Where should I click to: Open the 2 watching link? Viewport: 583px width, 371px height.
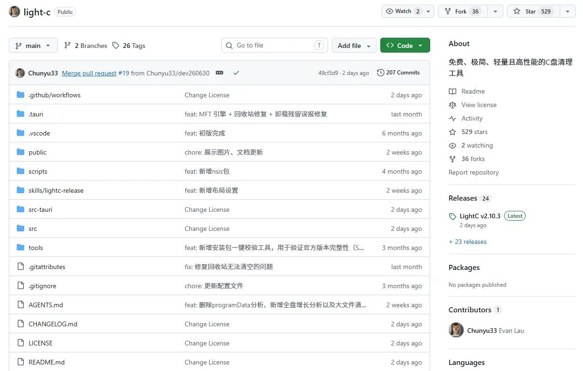pyautogui.click(x=471, y=145)
